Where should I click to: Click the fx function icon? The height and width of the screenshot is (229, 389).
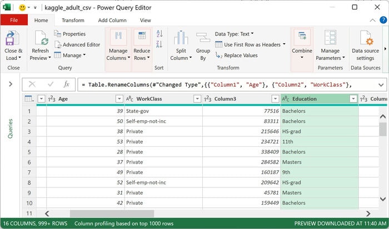pyautogui.click(x=67, y=84)
